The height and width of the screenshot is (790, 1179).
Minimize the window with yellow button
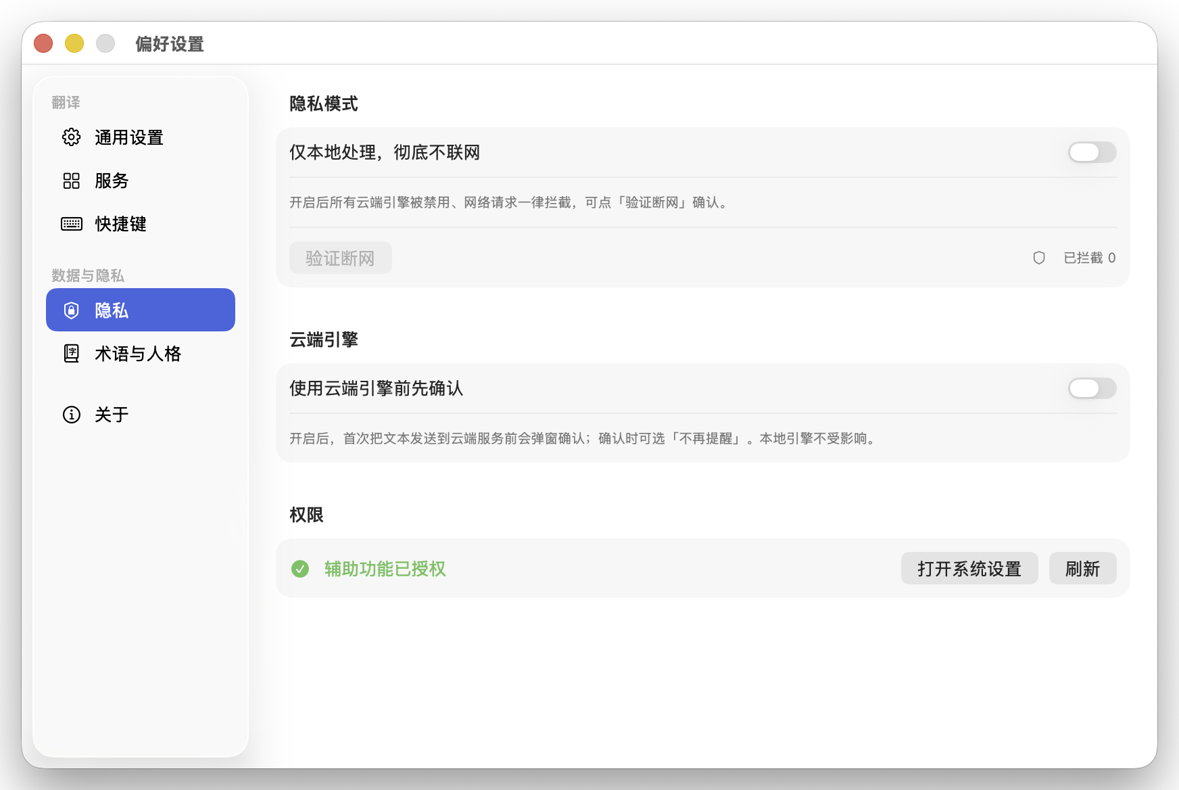click(74, 43)
